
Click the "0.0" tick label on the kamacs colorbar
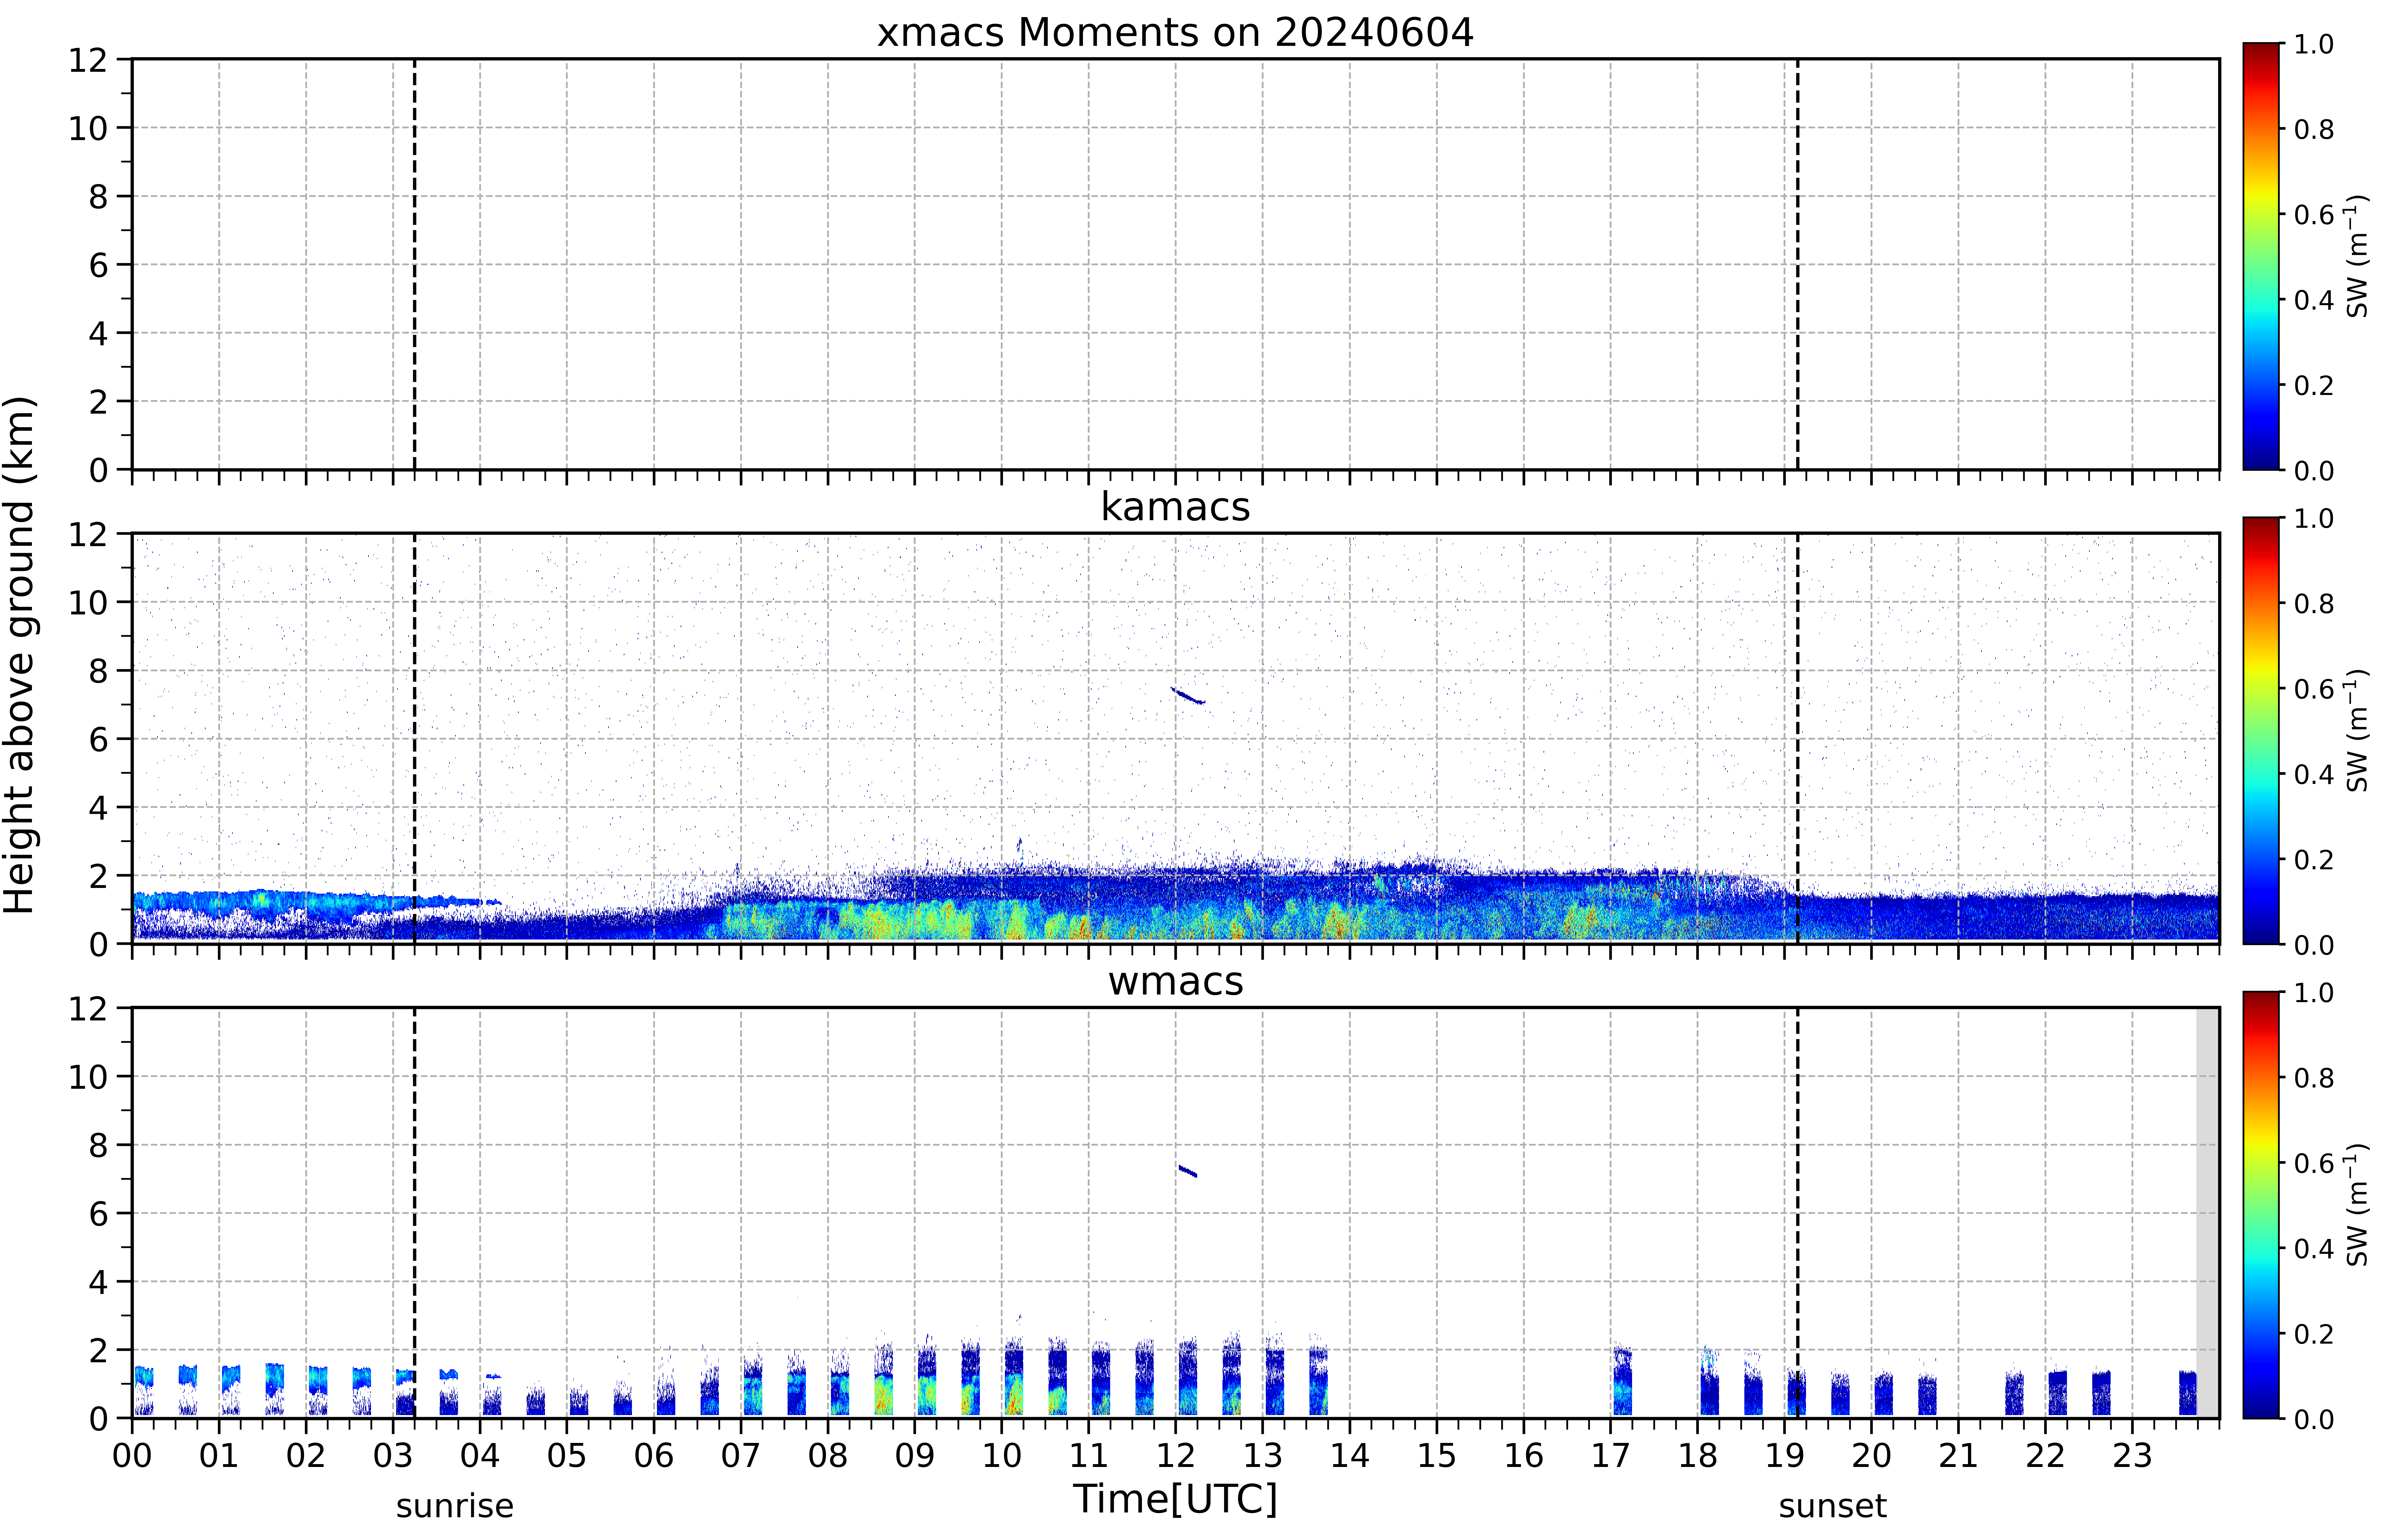(x=2314, y=945)
